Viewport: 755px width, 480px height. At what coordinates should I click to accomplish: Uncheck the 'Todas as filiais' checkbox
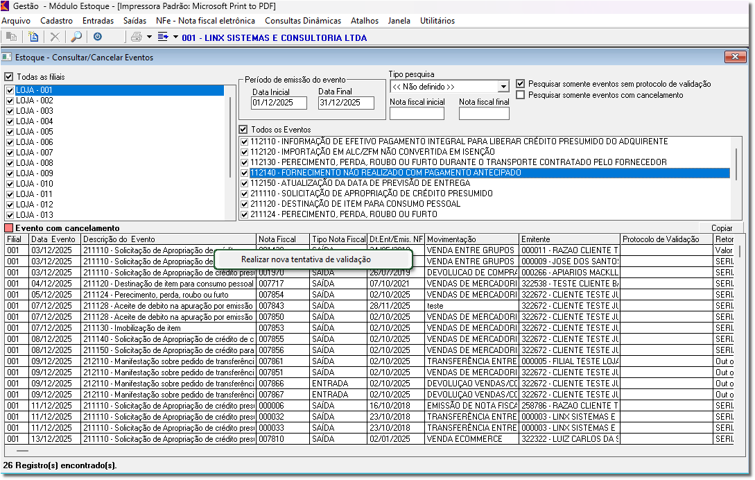point(9,77)
